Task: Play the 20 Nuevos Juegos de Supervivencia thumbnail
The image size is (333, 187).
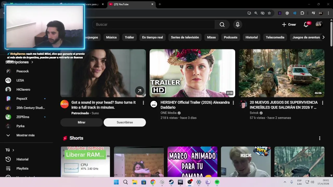Action: tap(281, 73)
